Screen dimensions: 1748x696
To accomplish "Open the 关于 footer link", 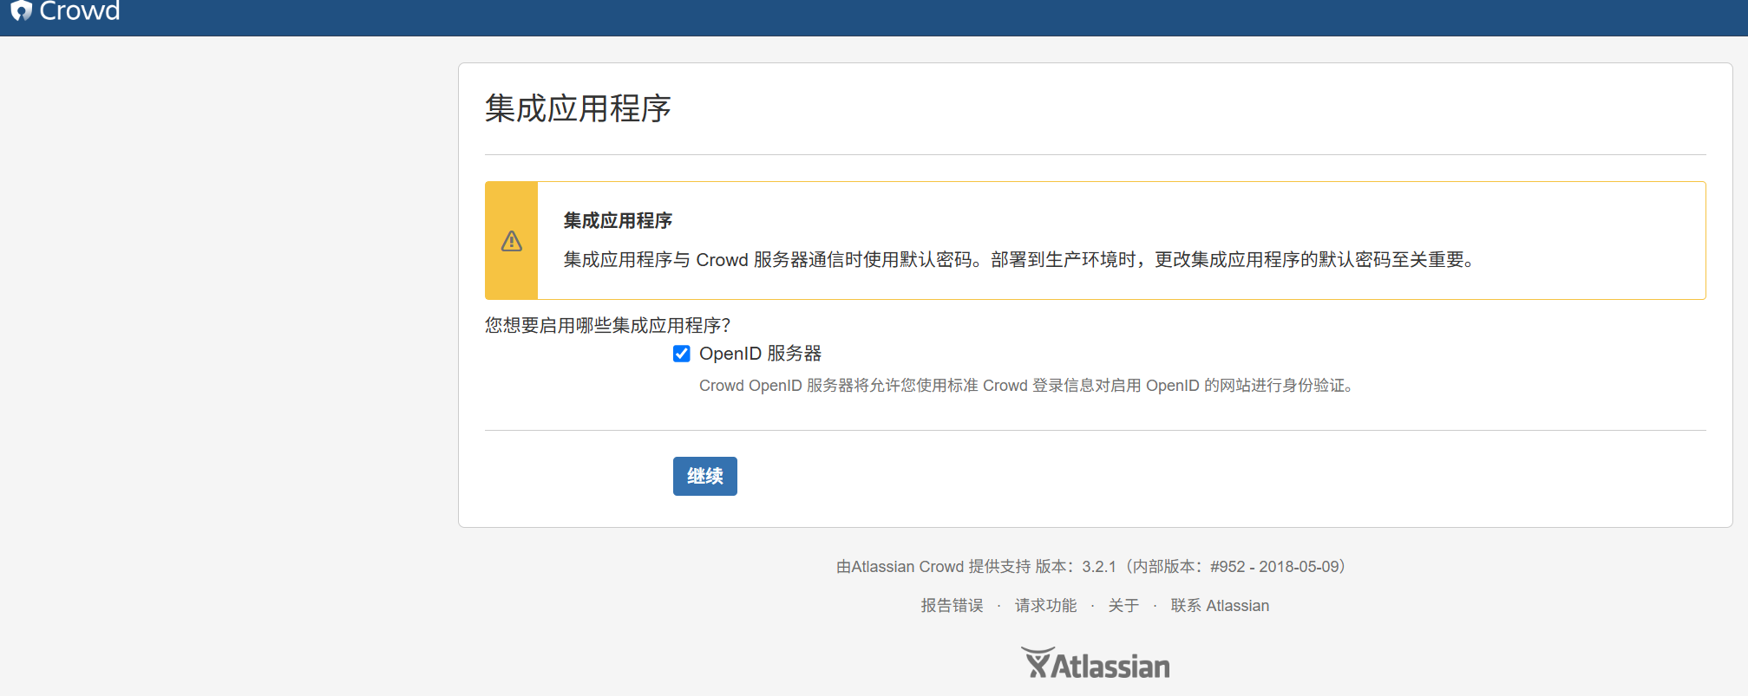I will tap(1123, 606).
